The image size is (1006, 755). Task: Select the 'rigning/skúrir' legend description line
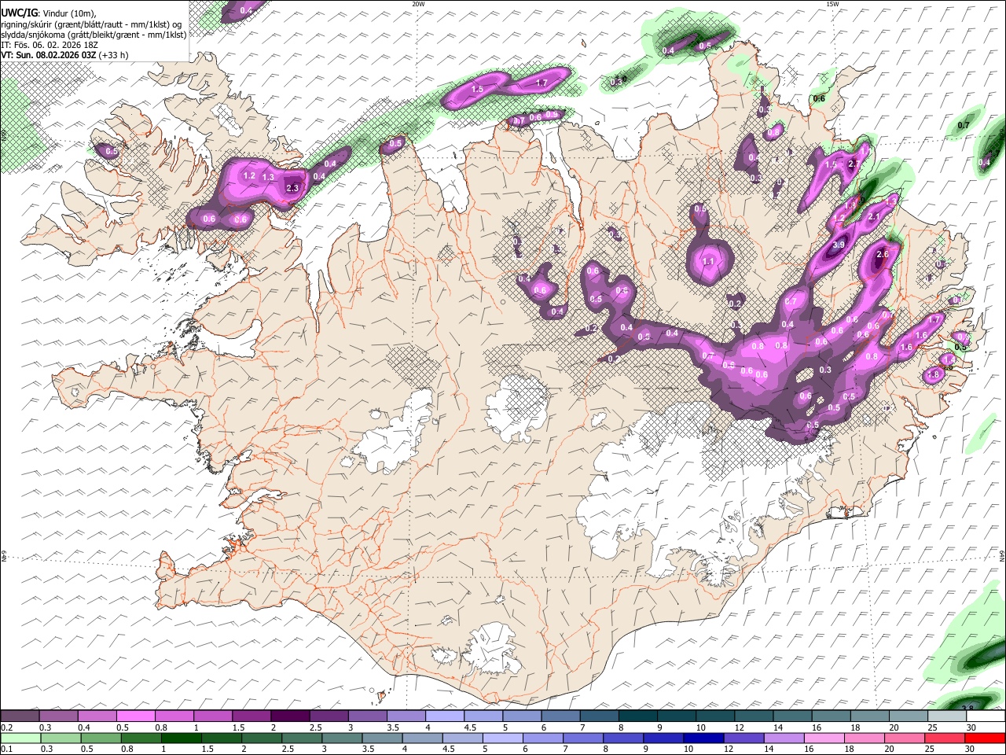coord(90,24)
